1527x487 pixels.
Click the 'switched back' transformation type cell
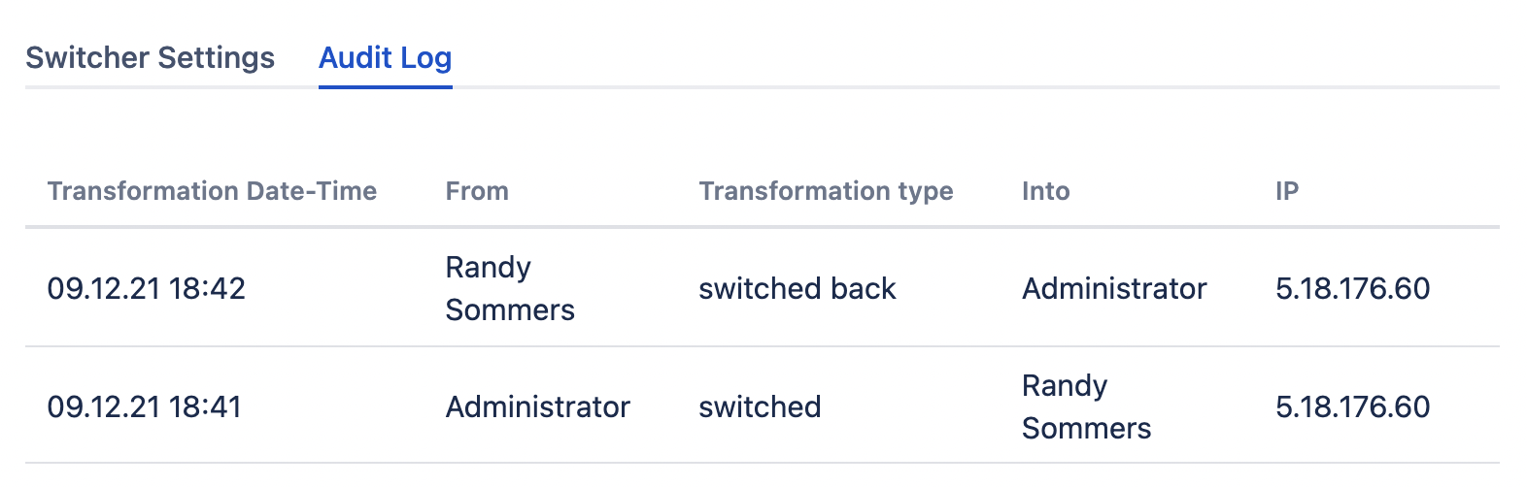[x=797, y=288]
